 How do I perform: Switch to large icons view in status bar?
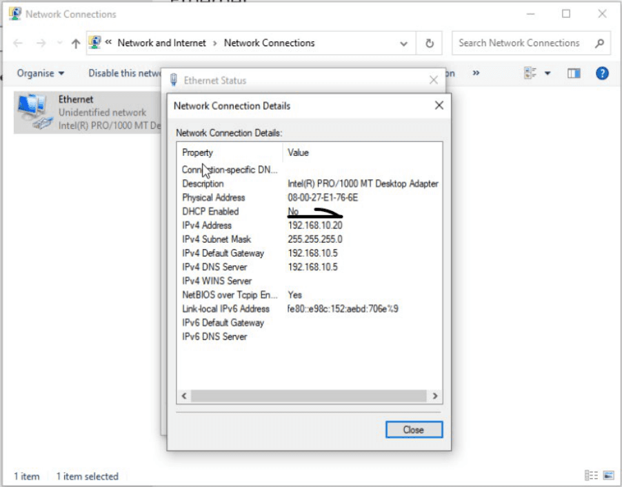[608, 475]
